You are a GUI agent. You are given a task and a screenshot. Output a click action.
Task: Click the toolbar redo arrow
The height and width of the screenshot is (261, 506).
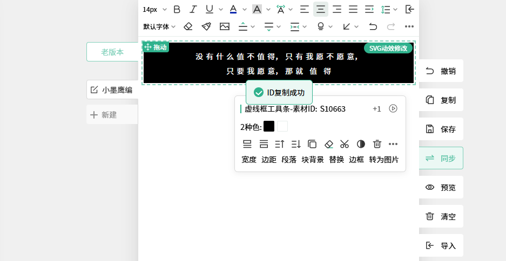[391, 26]
